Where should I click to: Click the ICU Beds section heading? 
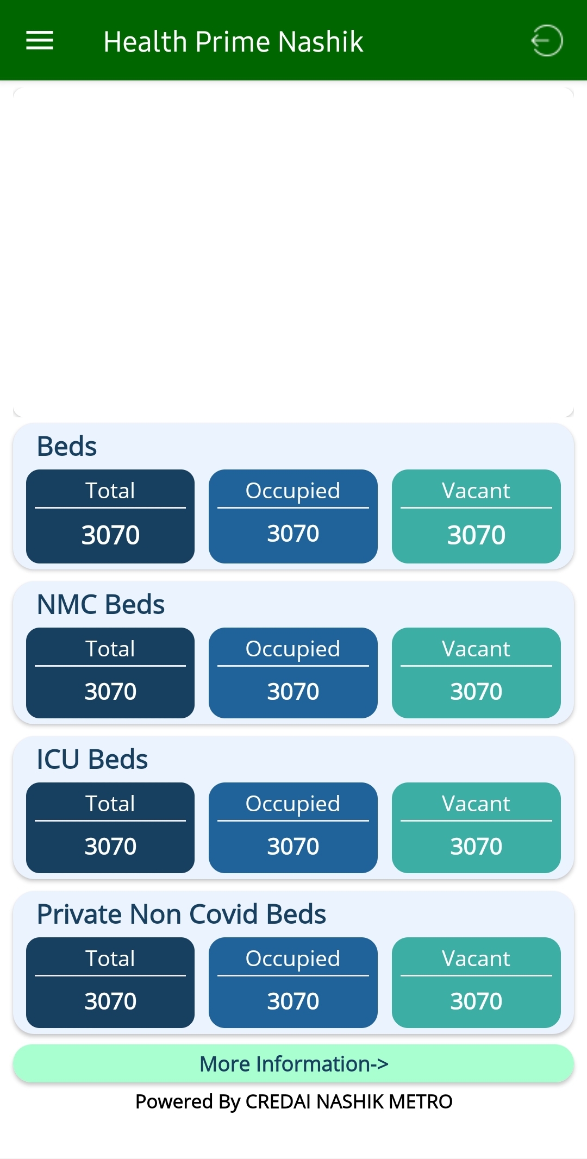(92, 759)
